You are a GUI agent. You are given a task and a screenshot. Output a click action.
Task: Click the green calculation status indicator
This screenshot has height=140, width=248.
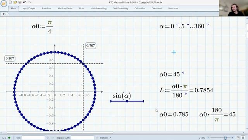click(x=9, y=138)
